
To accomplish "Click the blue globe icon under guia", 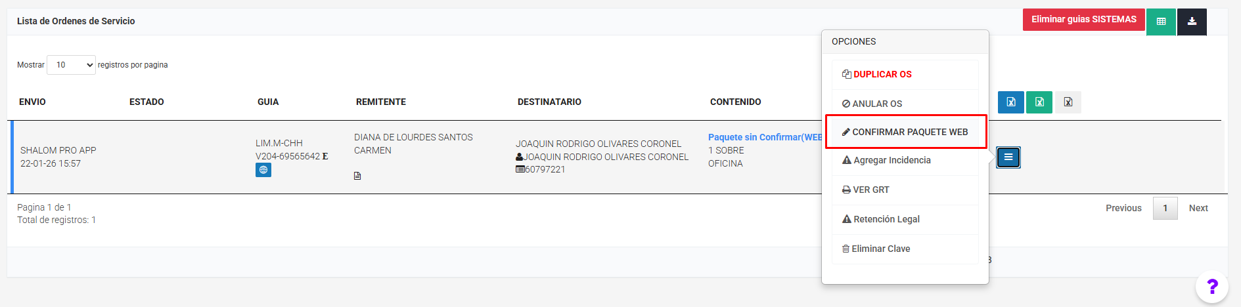I will 263,170.
